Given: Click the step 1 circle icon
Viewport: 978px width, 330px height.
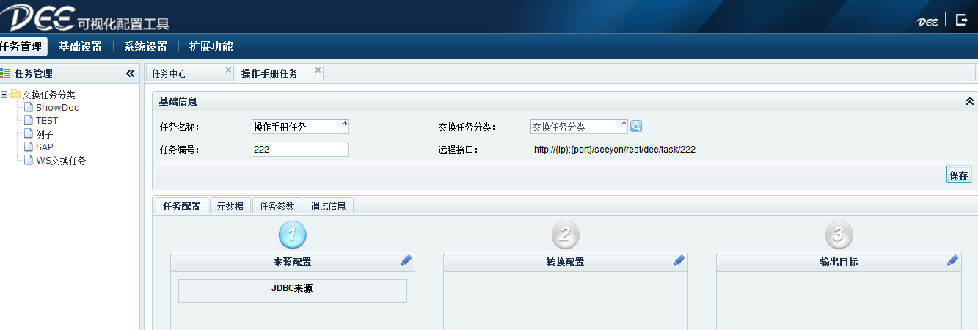Looking at the screenshot, I should [x=293, y=235].
